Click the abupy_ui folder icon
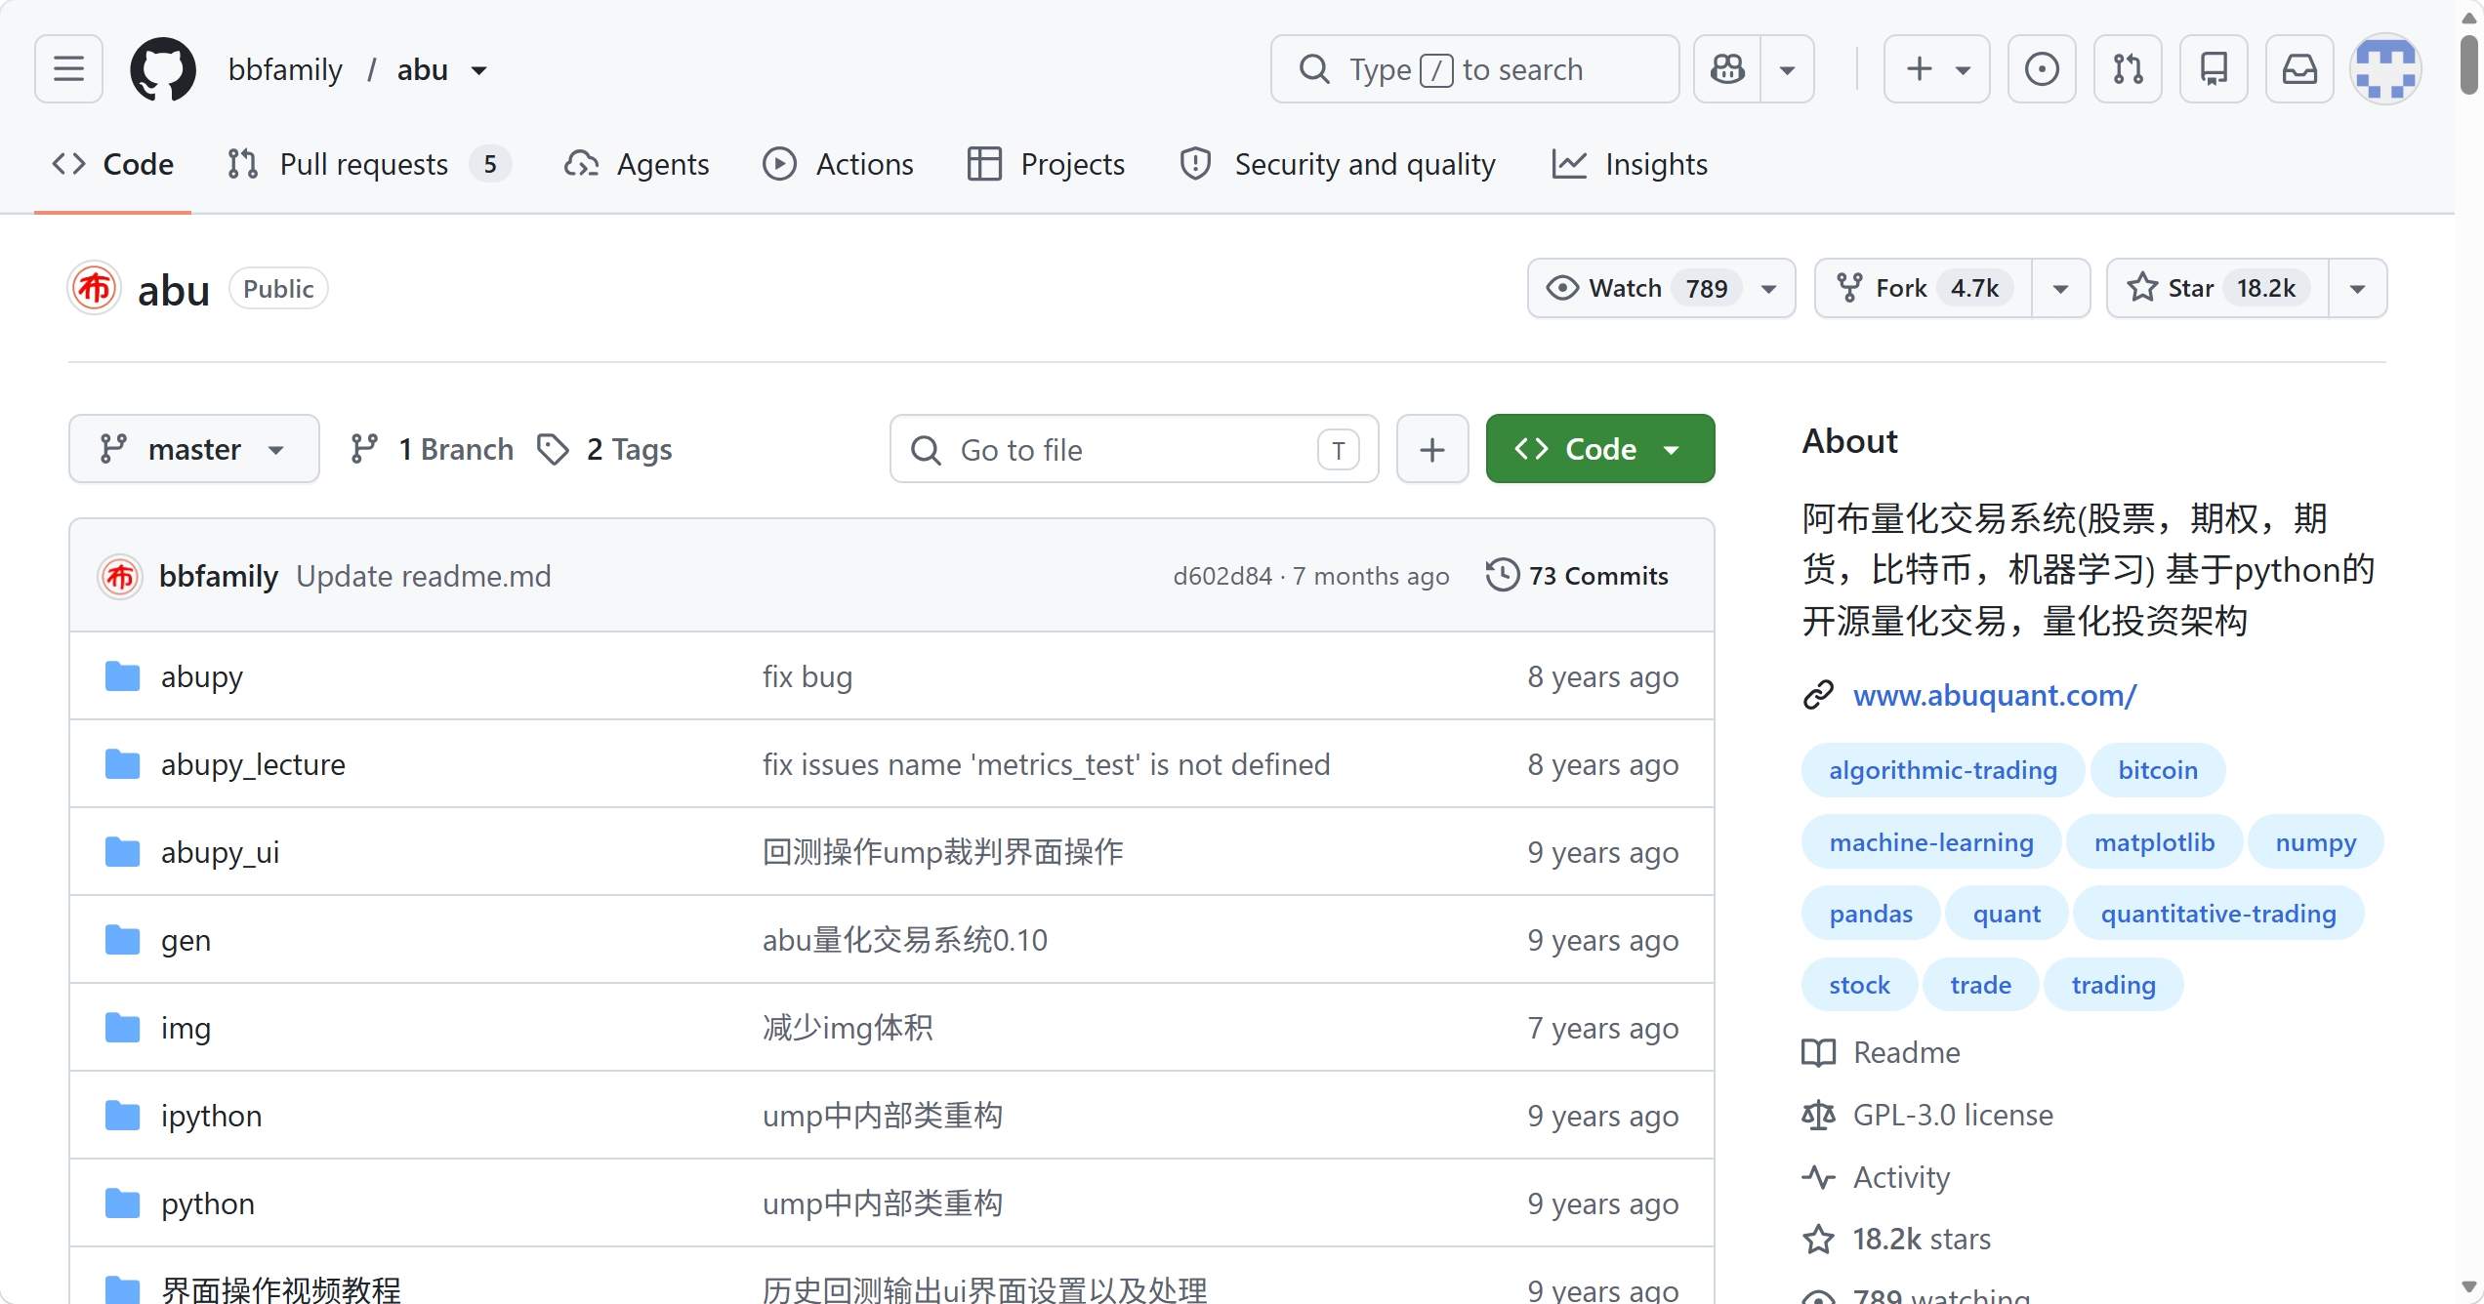Image resolution: width=2484 pixels, height=1304 pixels. coord(122,852)
